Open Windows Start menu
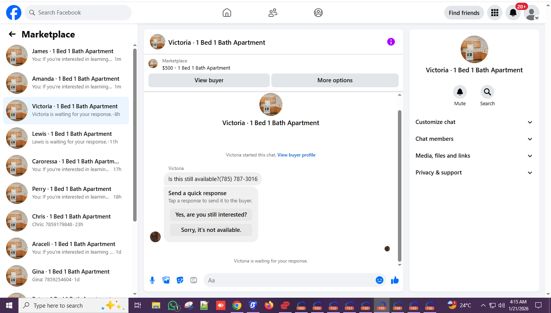Screen dimensions: 551x313 coord(9,305)
